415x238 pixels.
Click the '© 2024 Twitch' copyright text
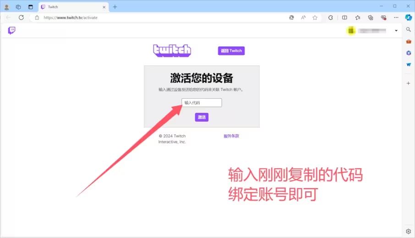pyautogui.click(x=172, y=136)
